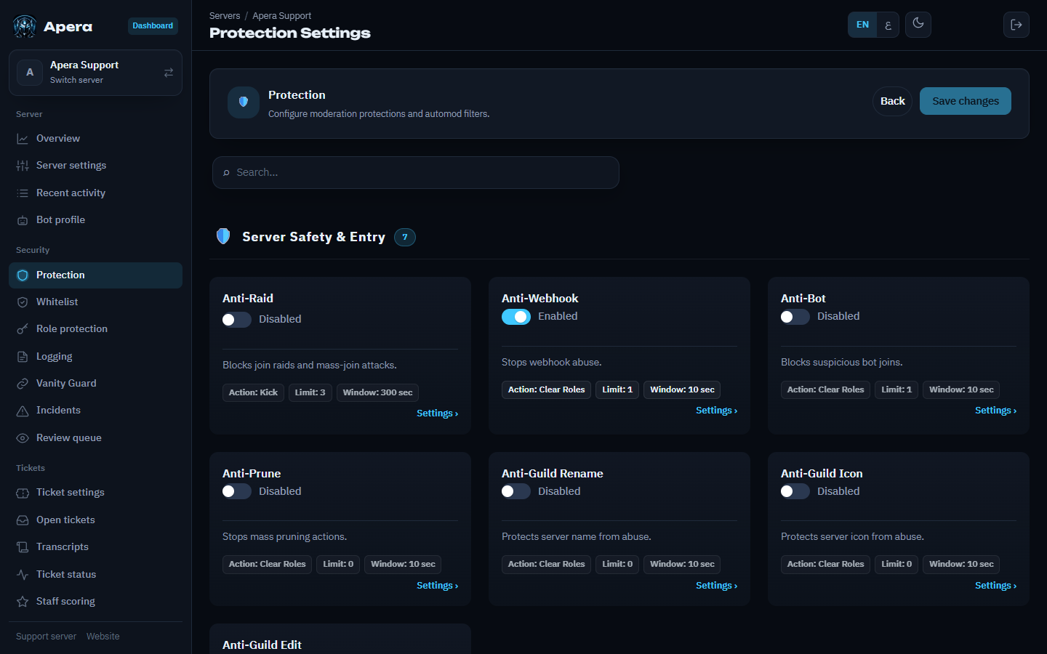Click the shield icon in the Protection header card
Screen dimensions: 1047x654
pyautogui.click(x=244, y=102)
